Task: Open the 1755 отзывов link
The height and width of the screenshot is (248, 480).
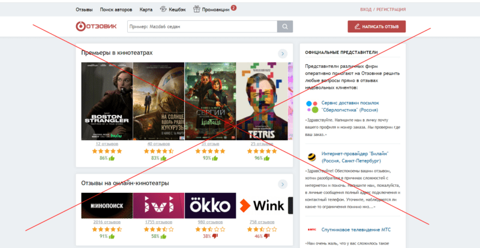Action: [x=158, y=222]
